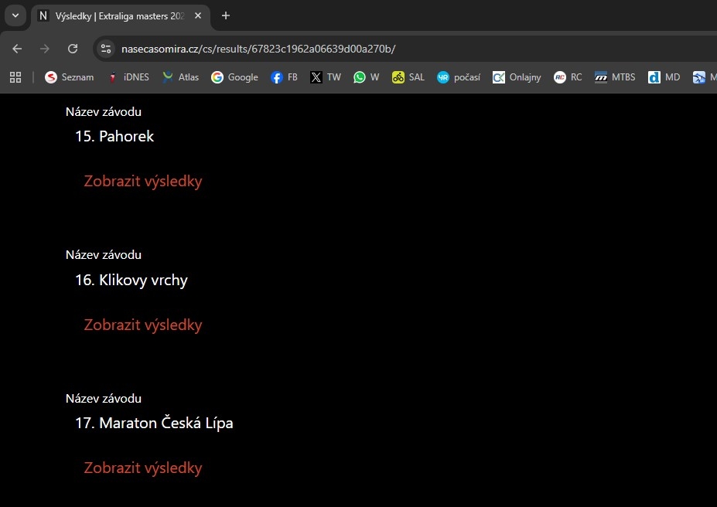Reload the current page
Image resolution: width=717 pixels, height=507 pixels.
click(73, 49)
